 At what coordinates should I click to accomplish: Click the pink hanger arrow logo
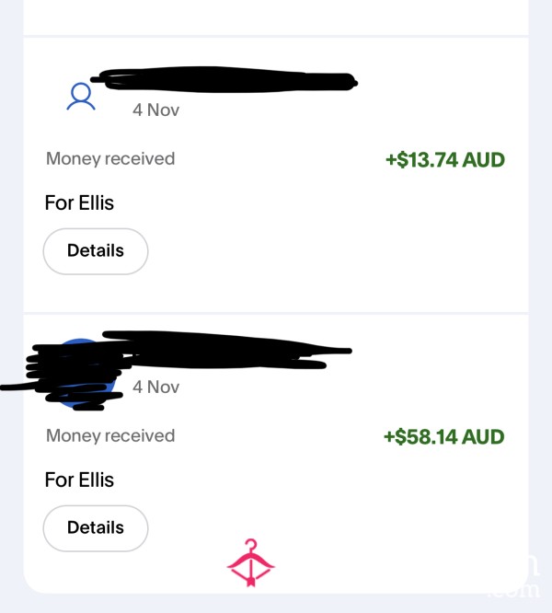251,562
